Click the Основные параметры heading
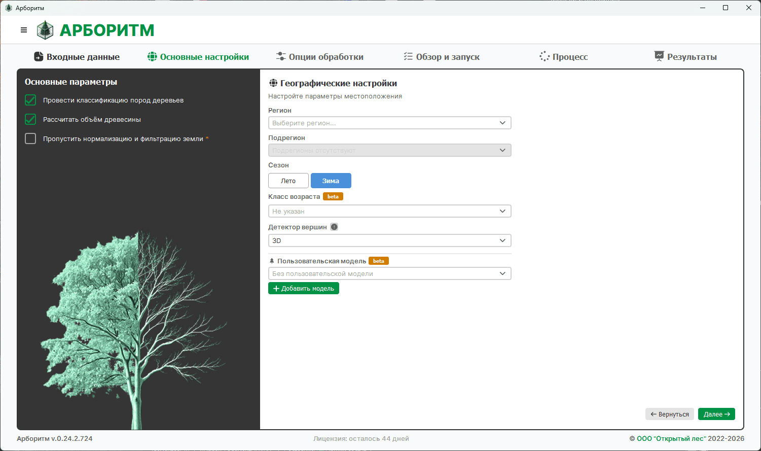The image size is (761, 451). pyautogui.click(x=71, y=82)
